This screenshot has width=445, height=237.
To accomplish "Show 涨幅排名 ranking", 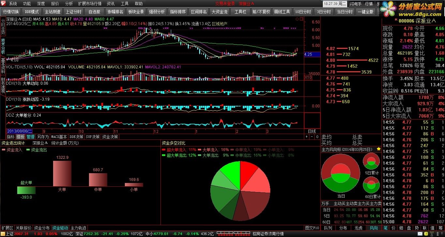I will click(115, 12).
